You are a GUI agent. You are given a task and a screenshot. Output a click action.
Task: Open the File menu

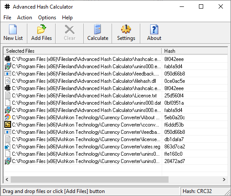coord(7,18)
